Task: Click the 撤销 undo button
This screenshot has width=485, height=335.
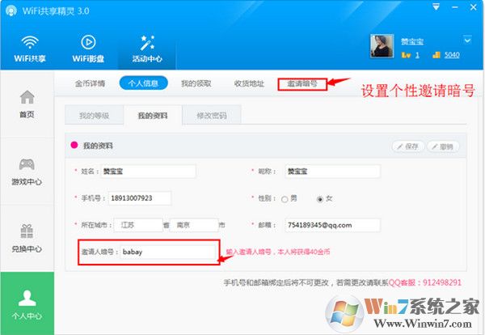Action: (443, 146)
